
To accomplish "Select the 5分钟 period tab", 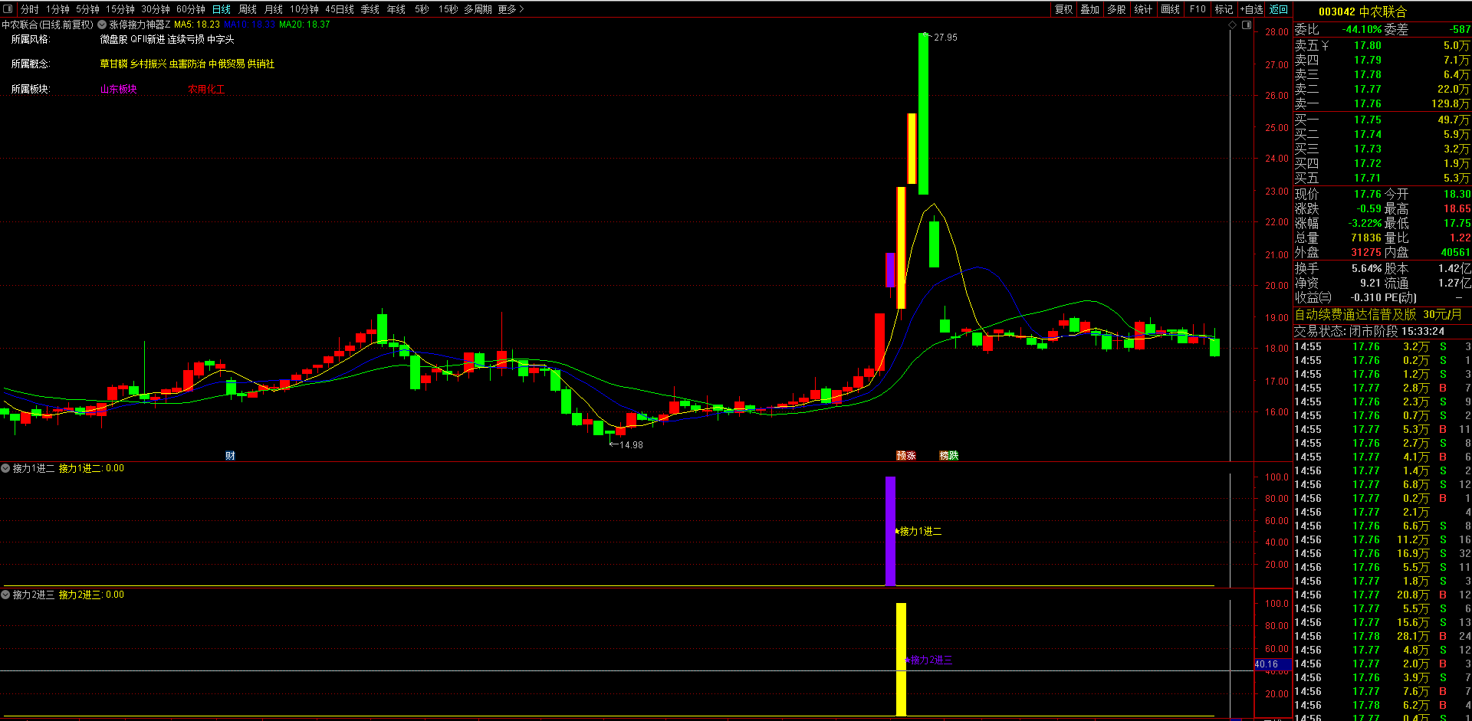I will point(87,9).
